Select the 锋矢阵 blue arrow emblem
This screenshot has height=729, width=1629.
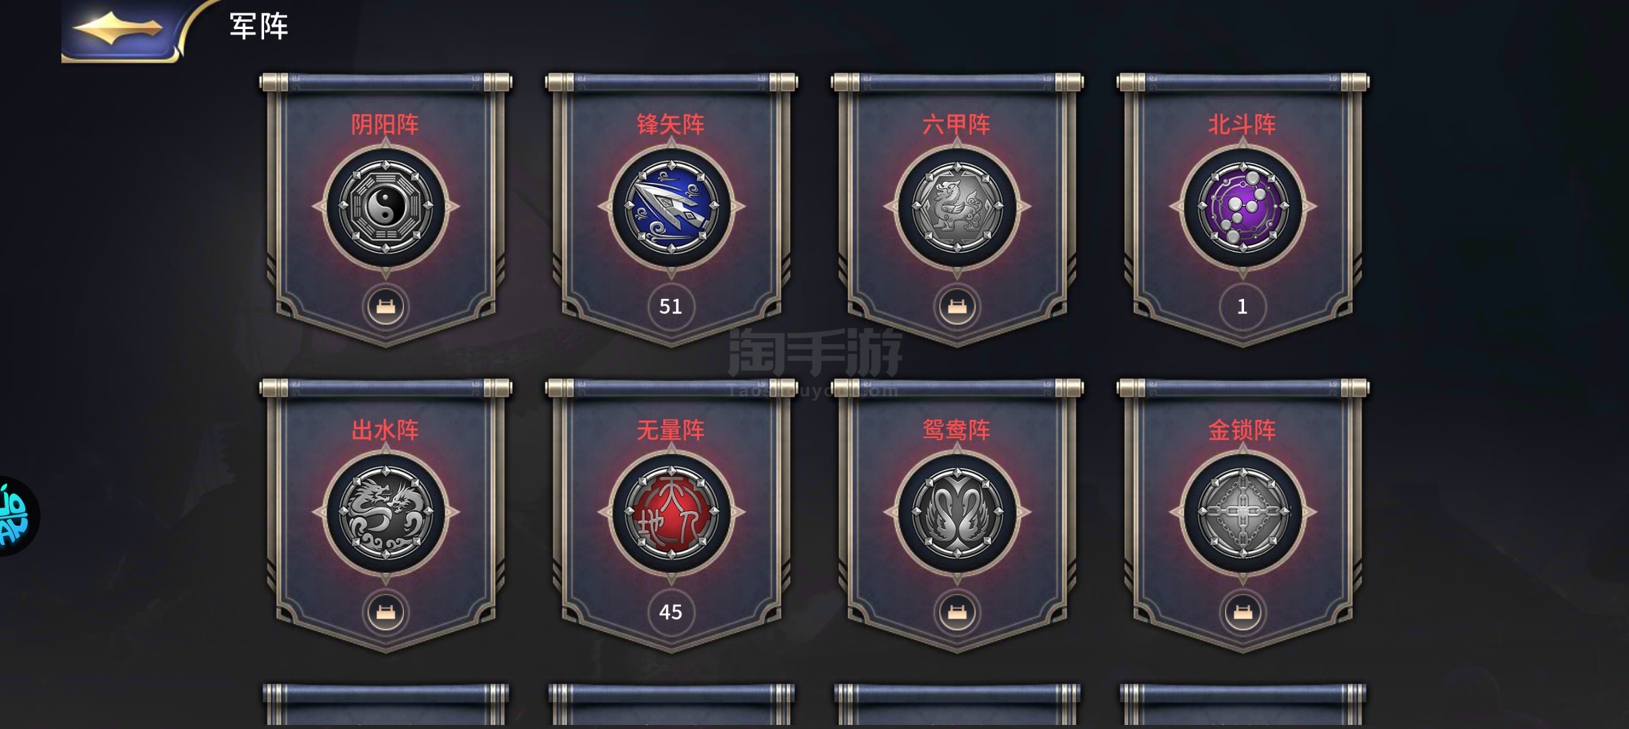(671, 207)
